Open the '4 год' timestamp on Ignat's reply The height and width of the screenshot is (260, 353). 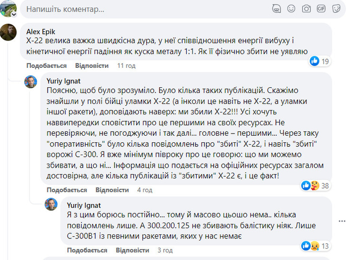pyautogui.click(x=145, y=190)
